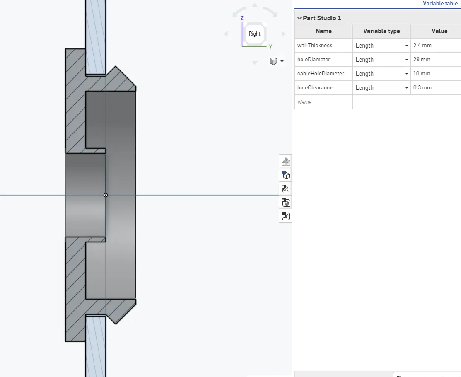The image size is (461, 377).
Task: Open the Configuration panel cube-with-grid icon
Action: [285, 175]
